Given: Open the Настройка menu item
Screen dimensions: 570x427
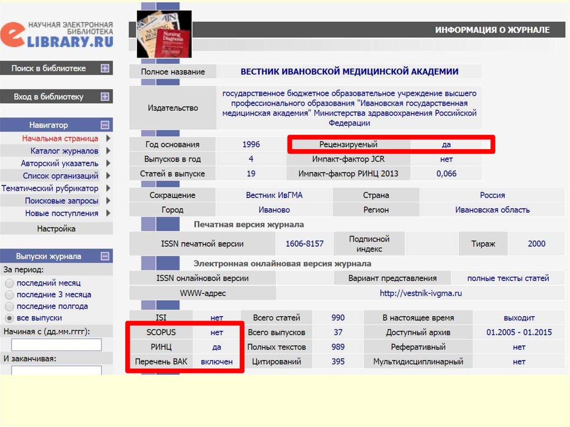Looking at the screenshot, I should [x=56, y=229].
